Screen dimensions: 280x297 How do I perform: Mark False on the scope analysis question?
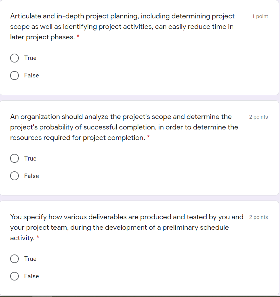[x=14, y=176]
